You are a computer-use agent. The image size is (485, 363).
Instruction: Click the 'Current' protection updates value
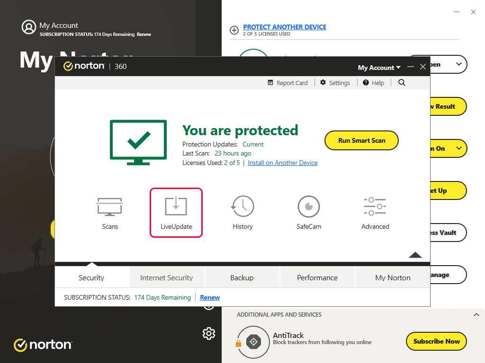pos(253,144)
